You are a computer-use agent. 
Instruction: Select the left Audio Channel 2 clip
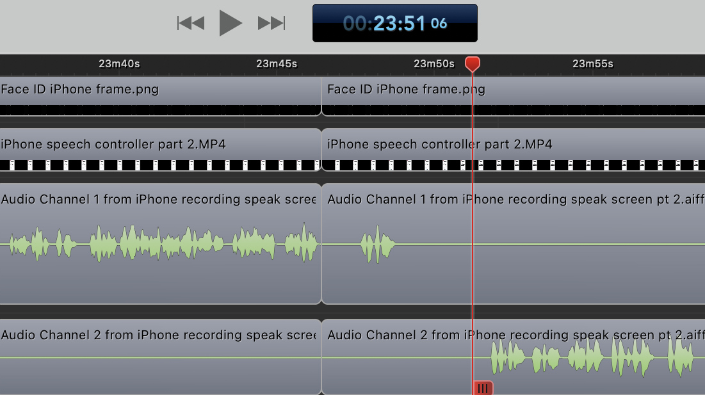pyautogui.click(x=160, y=371)
